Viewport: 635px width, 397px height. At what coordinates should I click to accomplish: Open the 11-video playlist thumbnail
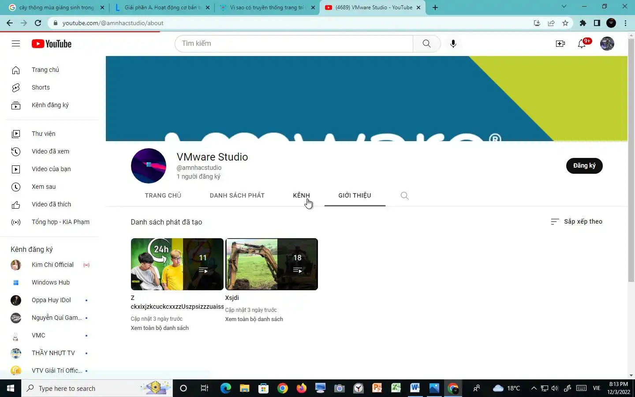[177, 264]
